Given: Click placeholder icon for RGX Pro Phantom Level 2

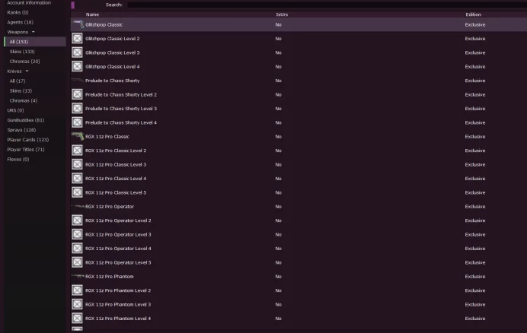Looking at the screenshot, I should pos(78,290).
